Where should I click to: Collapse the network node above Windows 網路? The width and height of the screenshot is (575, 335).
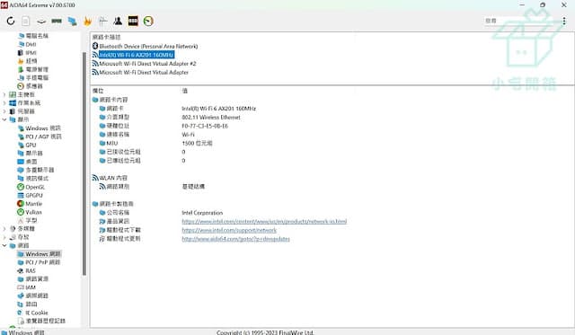pyautogui.click(x=4, y=245)
